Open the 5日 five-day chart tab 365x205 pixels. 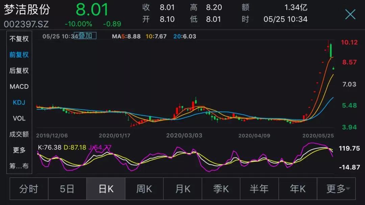(67, 189)
